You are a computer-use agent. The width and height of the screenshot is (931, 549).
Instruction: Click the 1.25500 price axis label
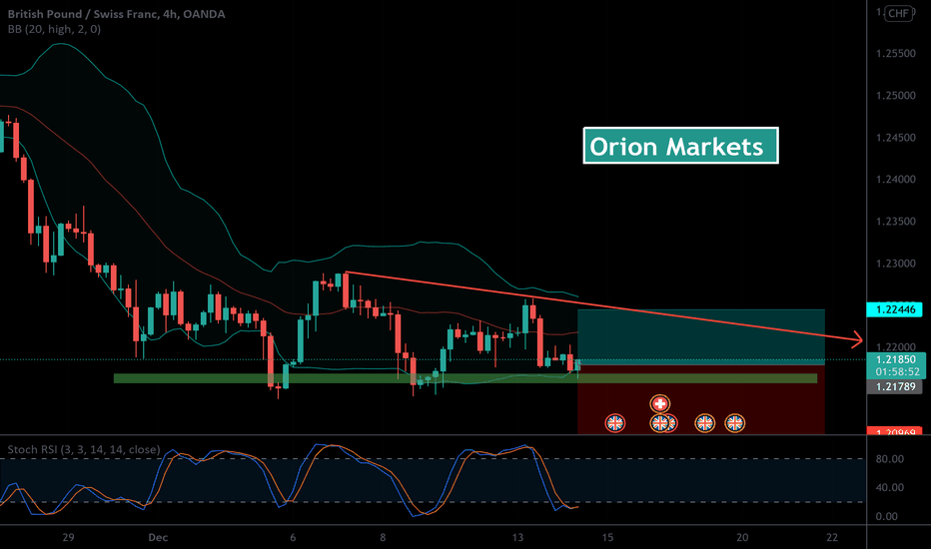[x=895, y=54]
